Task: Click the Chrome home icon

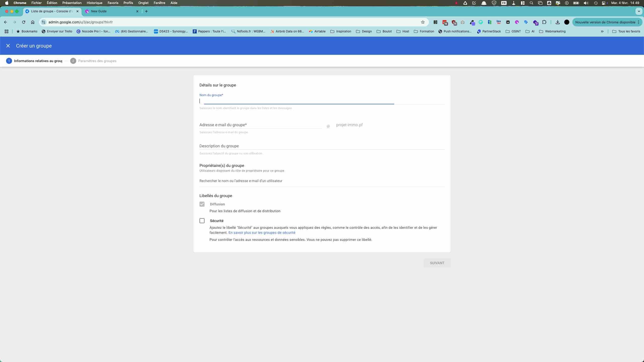Action: [x=33, y=22]
